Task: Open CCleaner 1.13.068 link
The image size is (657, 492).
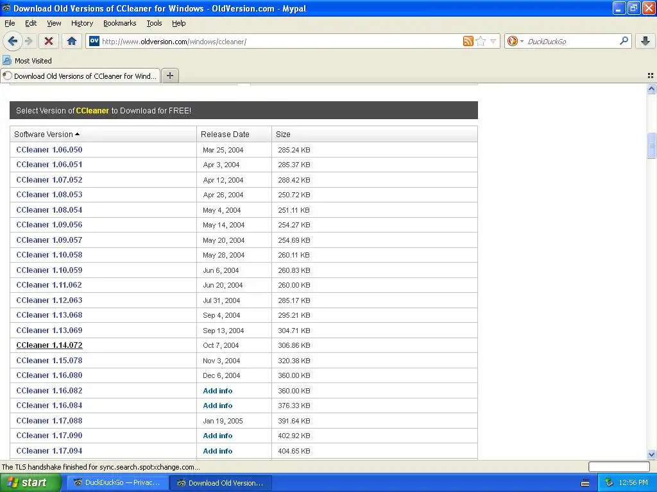Action: pos(49,315)
